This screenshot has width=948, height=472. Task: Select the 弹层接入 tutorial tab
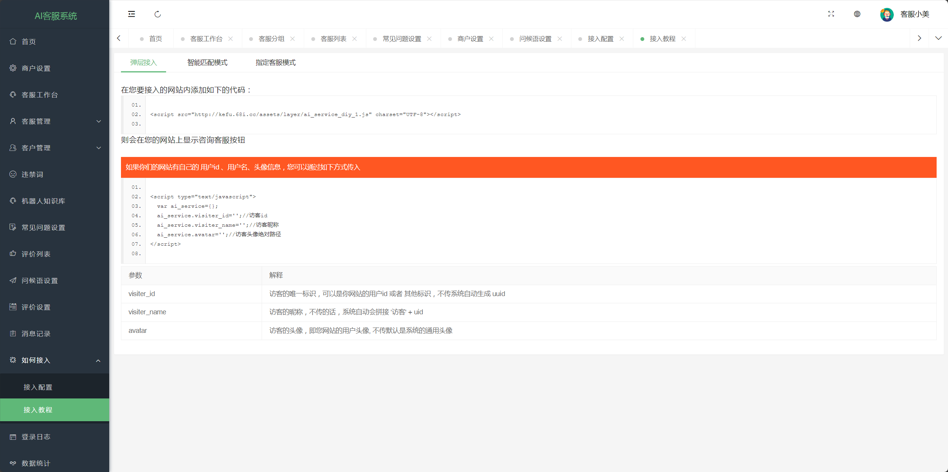tap(143, 63)
